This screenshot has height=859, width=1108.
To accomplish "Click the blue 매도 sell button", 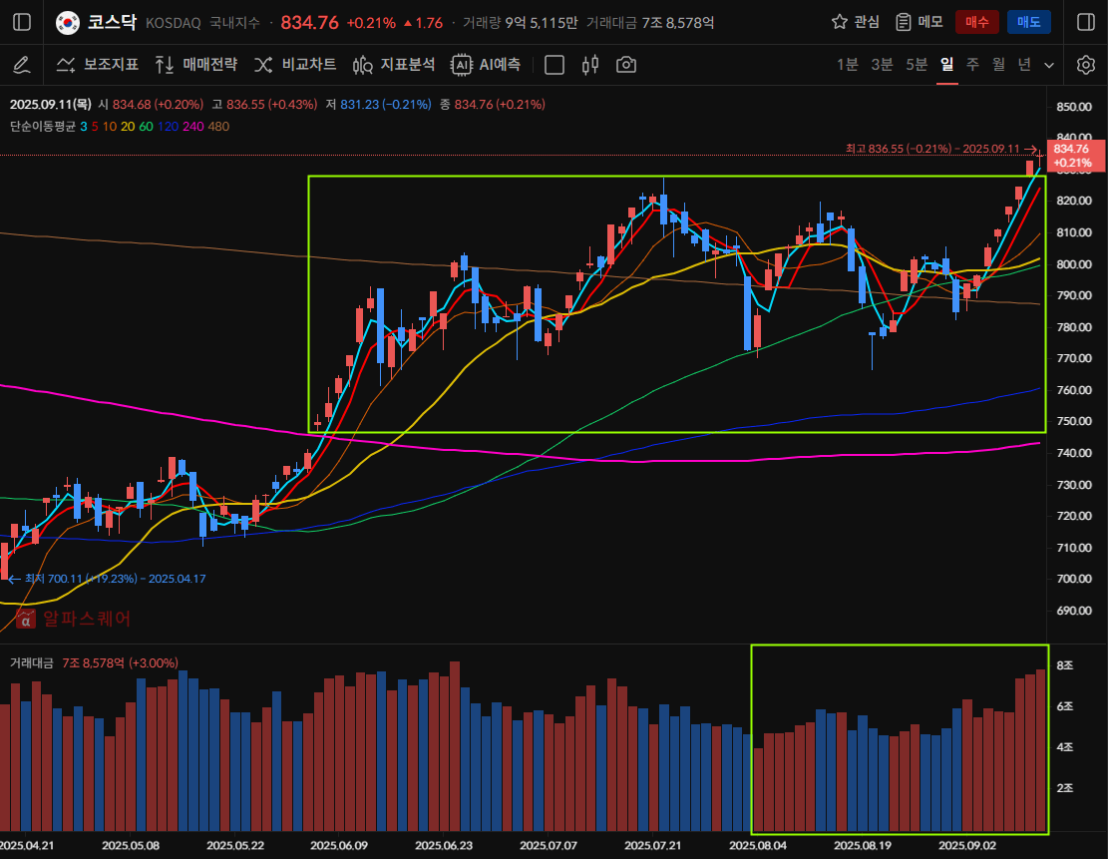I will (x=1029, y=23).
